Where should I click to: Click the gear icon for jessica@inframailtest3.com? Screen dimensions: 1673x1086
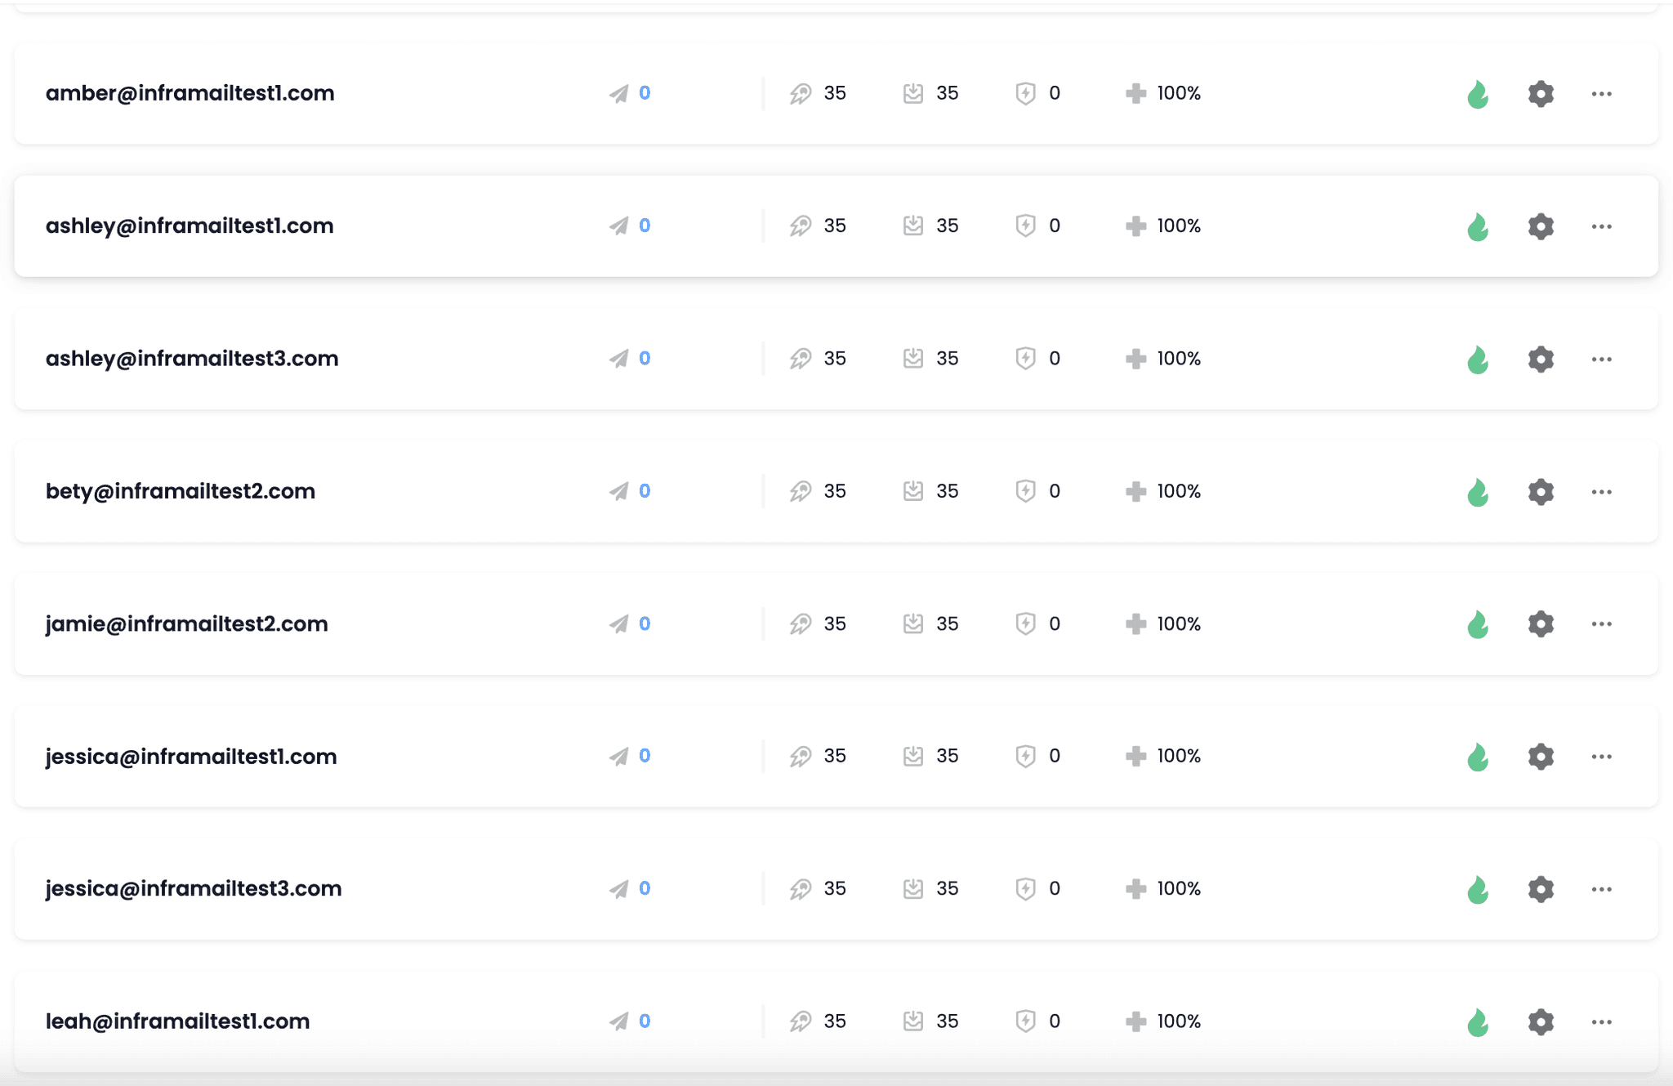pos(1541,889)
